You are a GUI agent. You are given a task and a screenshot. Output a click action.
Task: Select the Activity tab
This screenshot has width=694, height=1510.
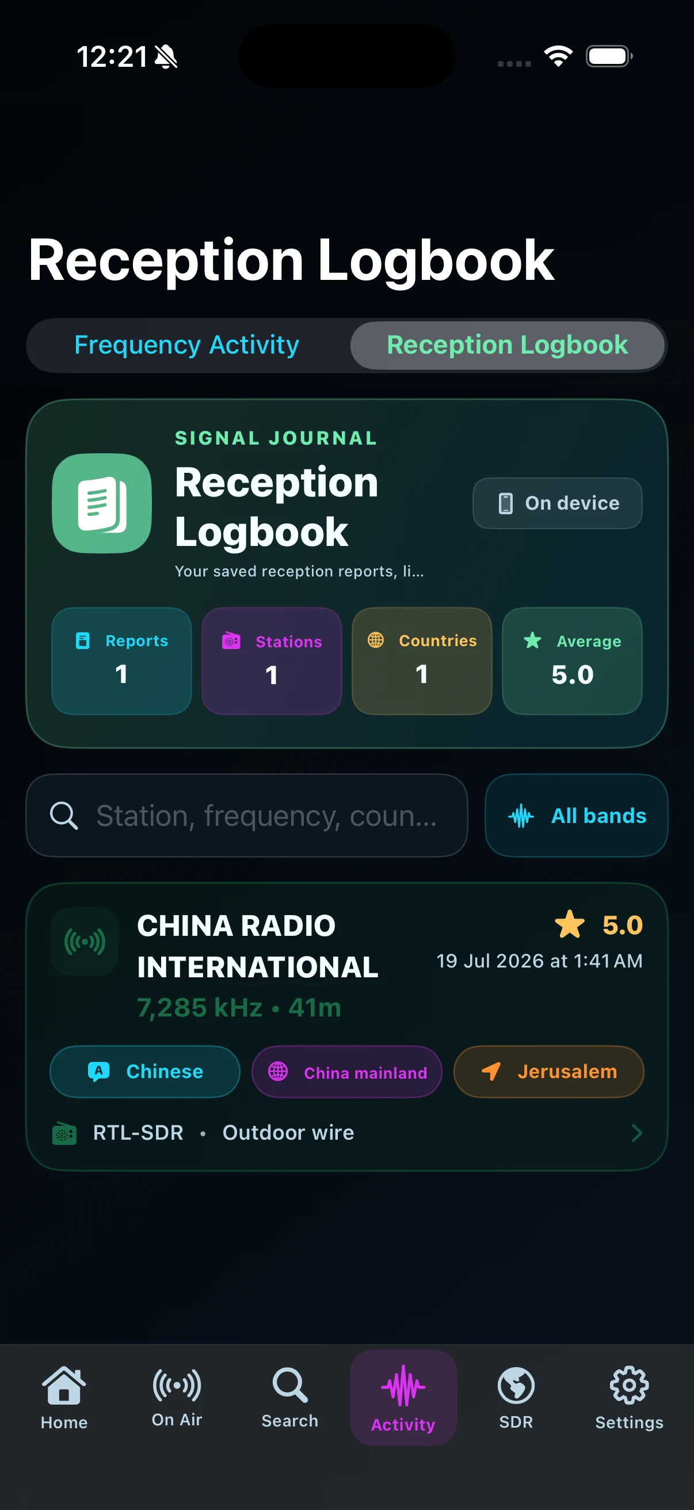403,1398
